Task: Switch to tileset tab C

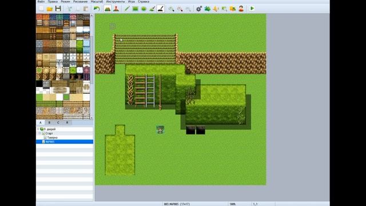Action: tap(58, 122)
